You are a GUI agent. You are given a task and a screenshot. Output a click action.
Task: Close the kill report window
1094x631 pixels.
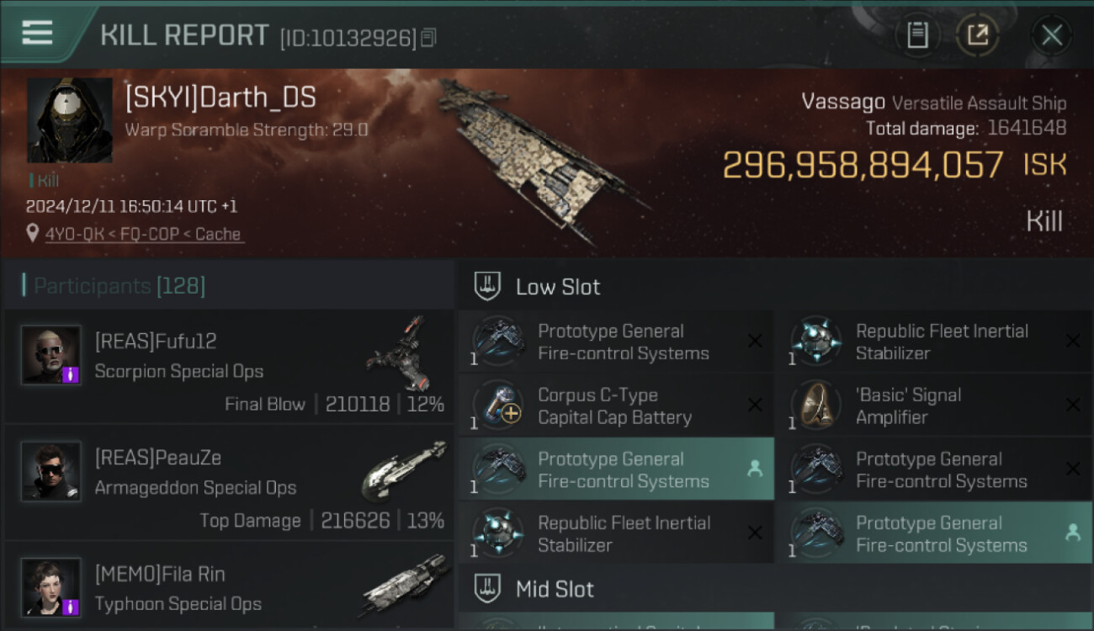tap(1051, 35)
